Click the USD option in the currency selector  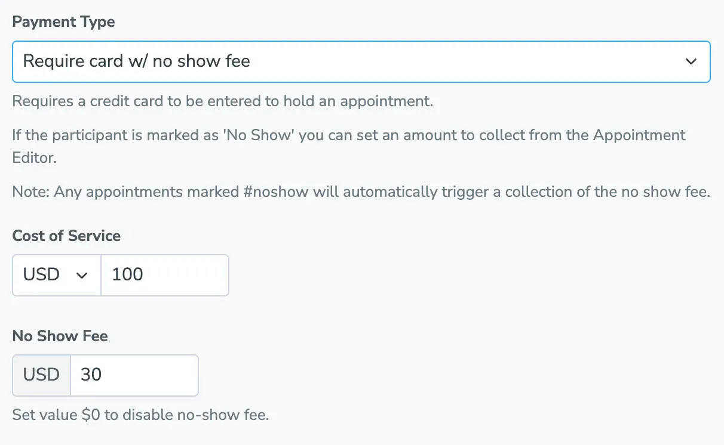pos(40,275)
